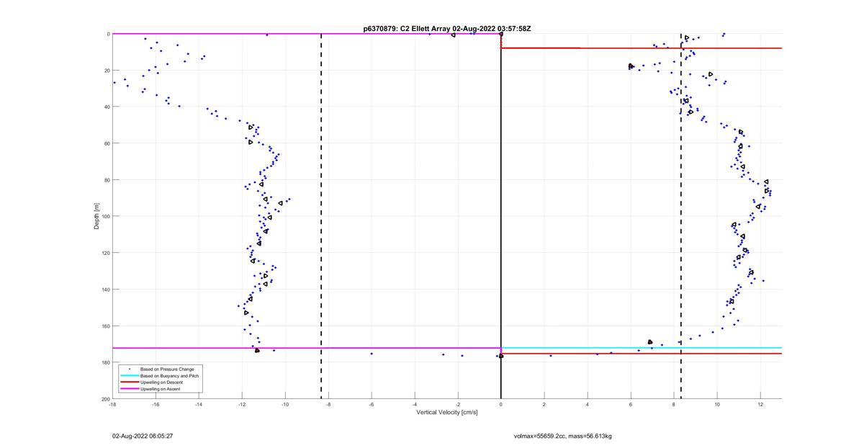Click the depth-axis tick label '180'
The height and width of the screenshot is (448, 864).
tap(105, 362)
